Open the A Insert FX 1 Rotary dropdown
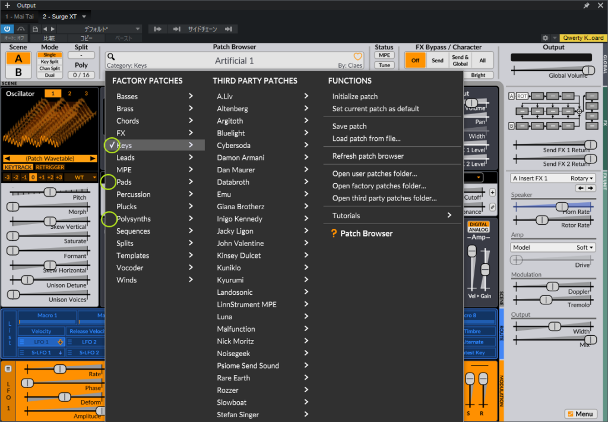 click(x=552, y=178)
